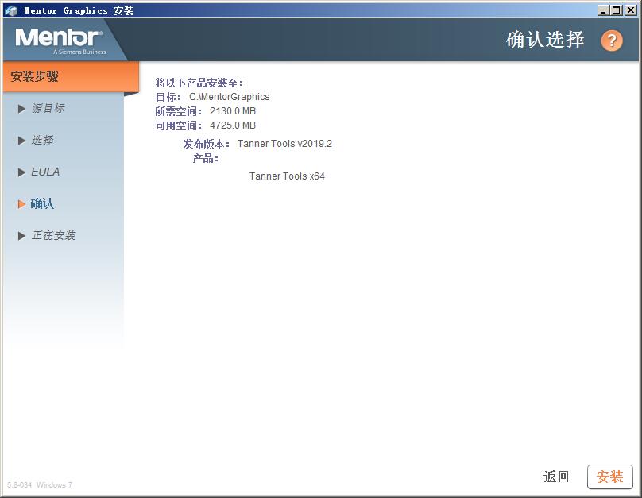642x498 pixels.
Task: Click the 将以下产品安装至 heading
Action: coord(199,83)
